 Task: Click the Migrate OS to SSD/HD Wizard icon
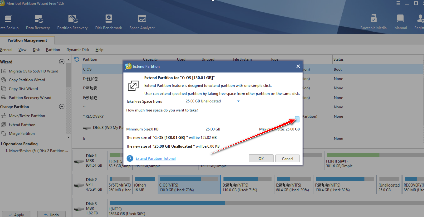[4, 71]
